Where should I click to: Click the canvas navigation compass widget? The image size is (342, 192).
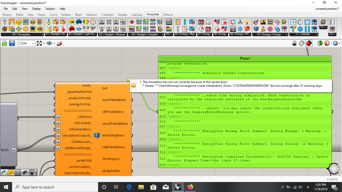click(334, 169)
